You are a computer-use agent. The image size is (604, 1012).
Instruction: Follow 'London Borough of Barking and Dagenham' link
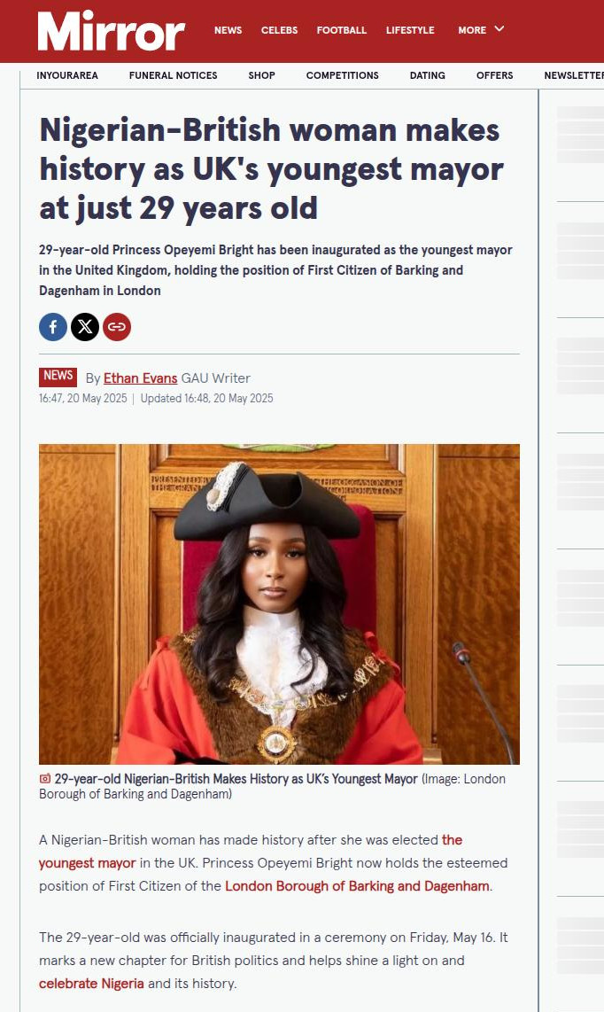[x=357, y=886]
